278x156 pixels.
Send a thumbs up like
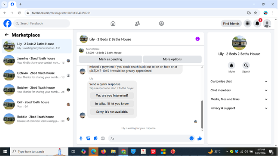(199, 138)
